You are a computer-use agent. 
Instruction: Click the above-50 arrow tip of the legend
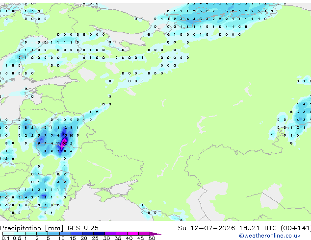click(x=155, y=234)
